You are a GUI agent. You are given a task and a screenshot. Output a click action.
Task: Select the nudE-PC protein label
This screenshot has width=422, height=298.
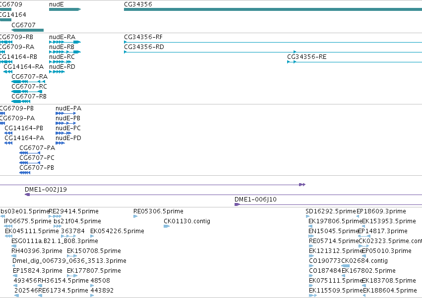[68, 128]
